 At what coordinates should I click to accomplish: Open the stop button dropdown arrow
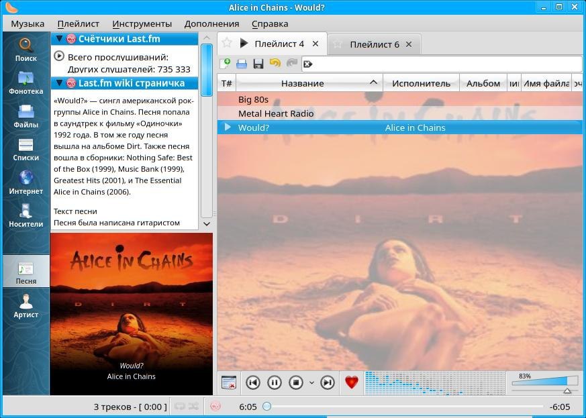coord(311,382)
